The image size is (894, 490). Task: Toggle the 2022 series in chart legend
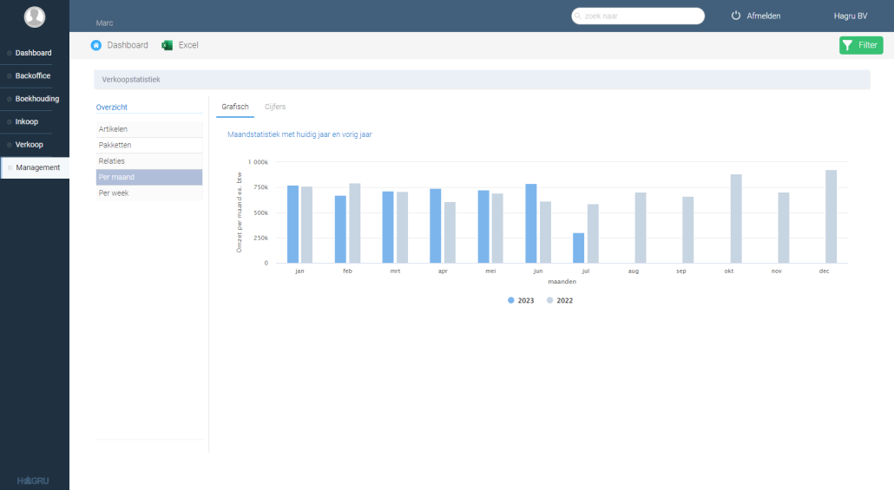click(x=561, y=300)
